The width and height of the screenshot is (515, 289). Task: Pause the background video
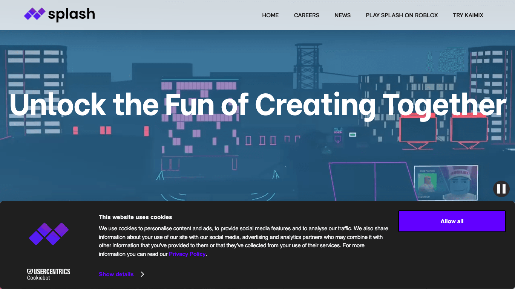pyautogui.click(x=501, y=189)
